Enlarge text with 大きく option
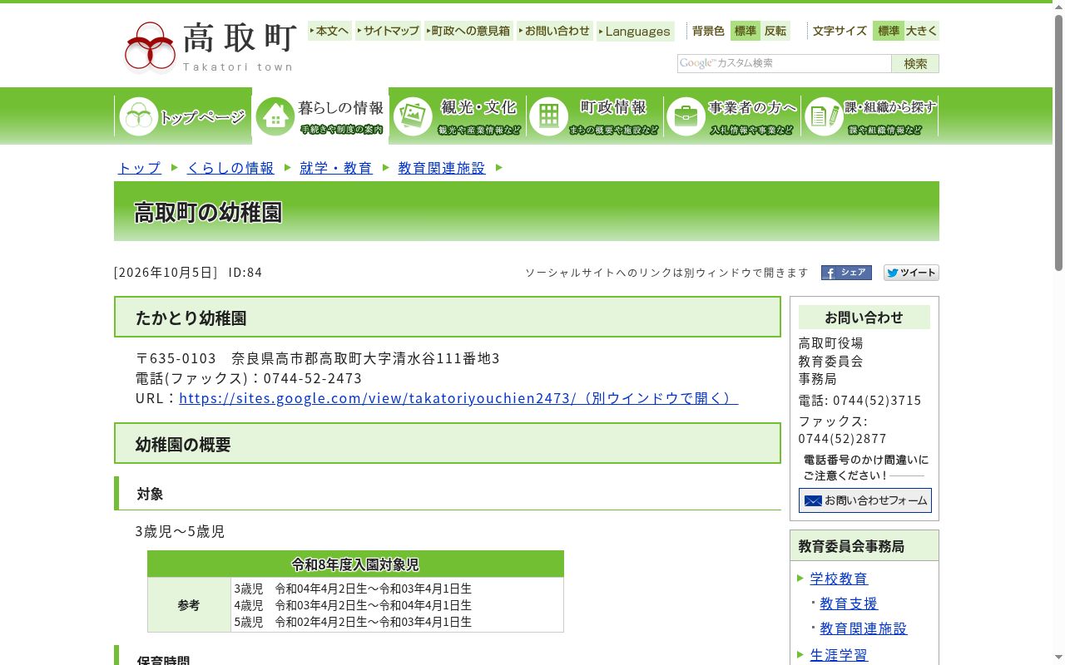The width and height of the screenshot is (1065, 665). click(922, 31)
